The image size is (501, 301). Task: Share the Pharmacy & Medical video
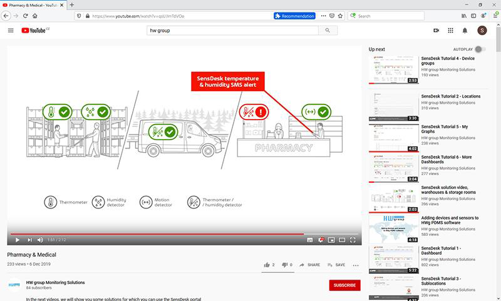click(x=309, y=265)
